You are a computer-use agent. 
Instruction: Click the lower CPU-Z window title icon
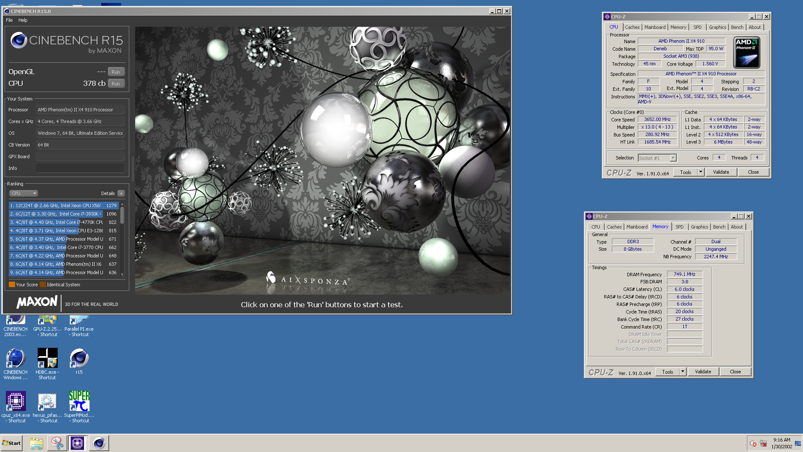pos(589,216)
